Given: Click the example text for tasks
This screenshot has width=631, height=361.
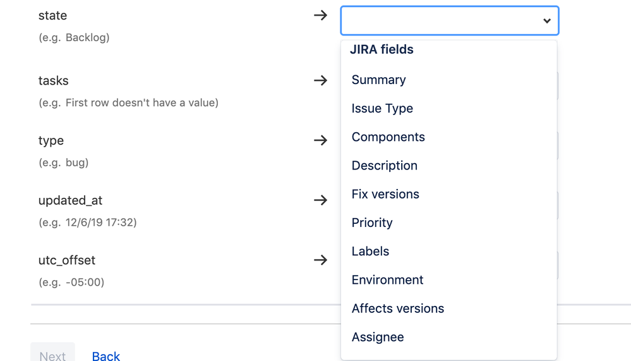Looking at the screenshot, I should click(x=128, y=103).
